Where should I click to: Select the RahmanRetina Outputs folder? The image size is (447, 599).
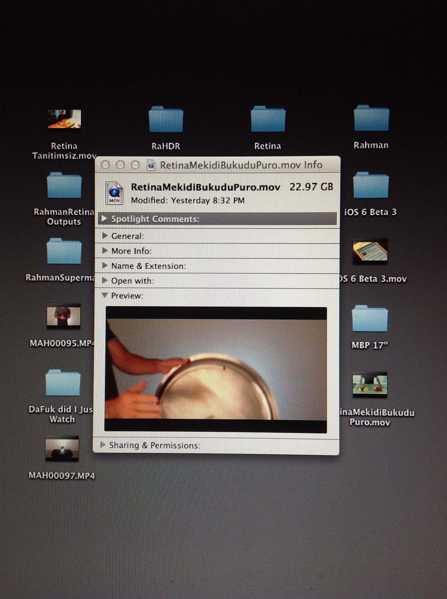click(x=64, y=185)
